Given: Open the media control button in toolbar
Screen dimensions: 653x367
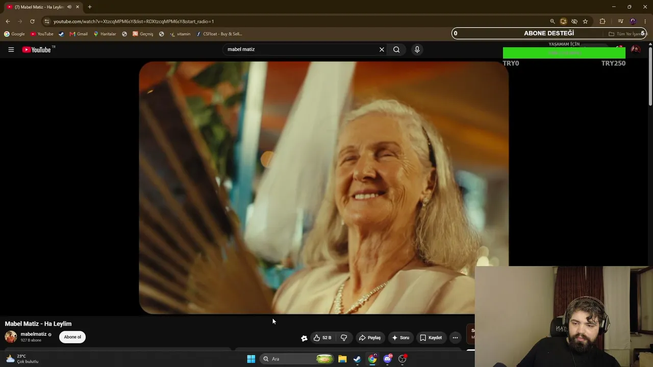Looking at the screenshot, I should tap(620, 21).
